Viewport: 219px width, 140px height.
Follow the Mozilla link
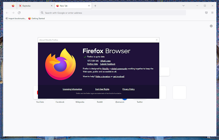pos(105,69)
